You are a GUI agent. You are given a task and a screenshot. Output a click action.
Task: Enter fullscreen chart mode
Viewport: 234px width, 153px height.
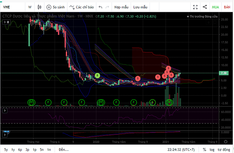click(195, 7)
